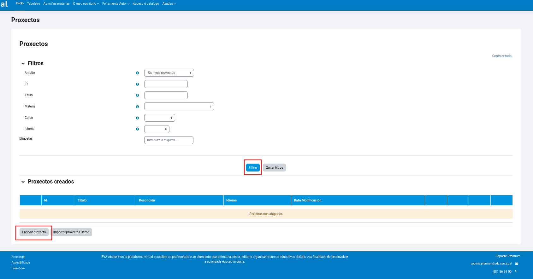Click the site logo in the top bar
Viewport: 533px width, 279px height.
4,4
